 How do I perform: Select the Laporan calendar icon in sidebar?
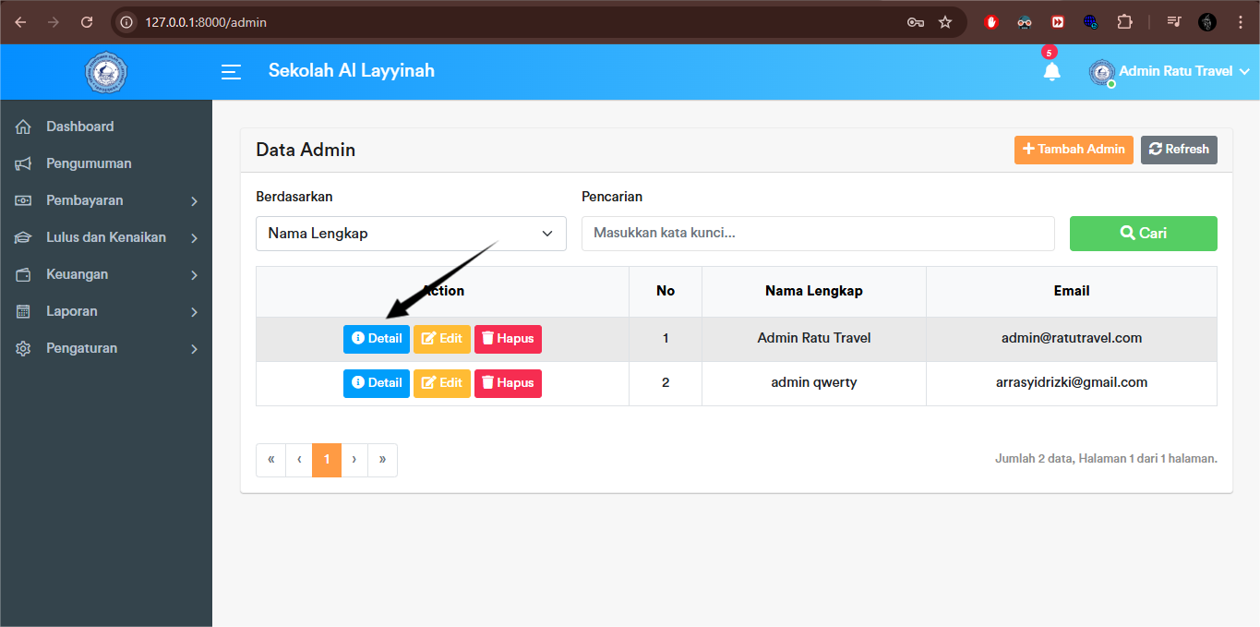coord(22,310)
